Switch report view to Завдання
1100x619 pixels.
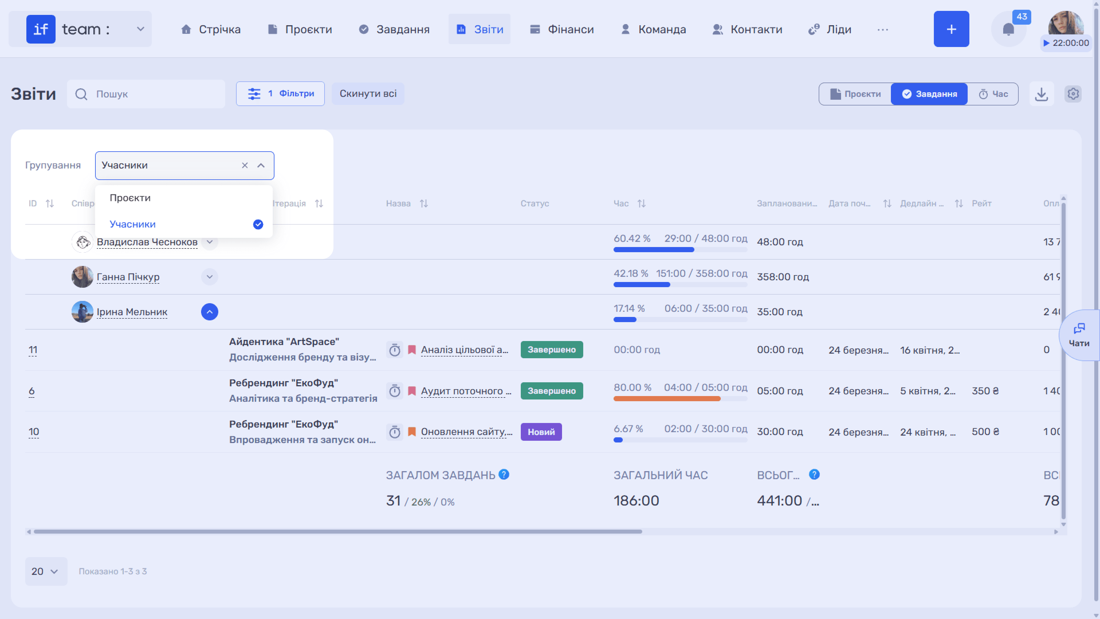[929, 94]
